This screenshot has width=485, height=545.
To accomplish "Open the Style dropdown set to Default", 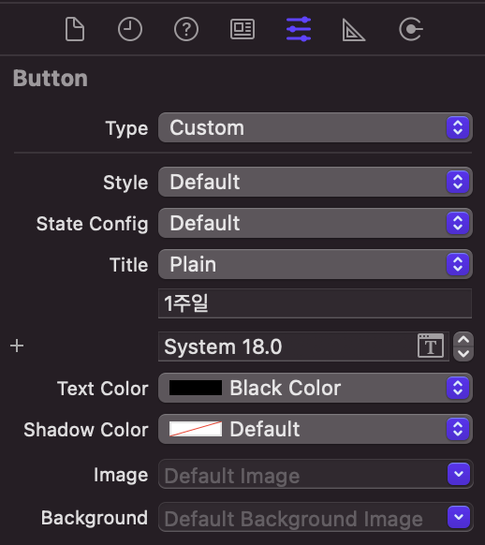I will pos(316,182).
